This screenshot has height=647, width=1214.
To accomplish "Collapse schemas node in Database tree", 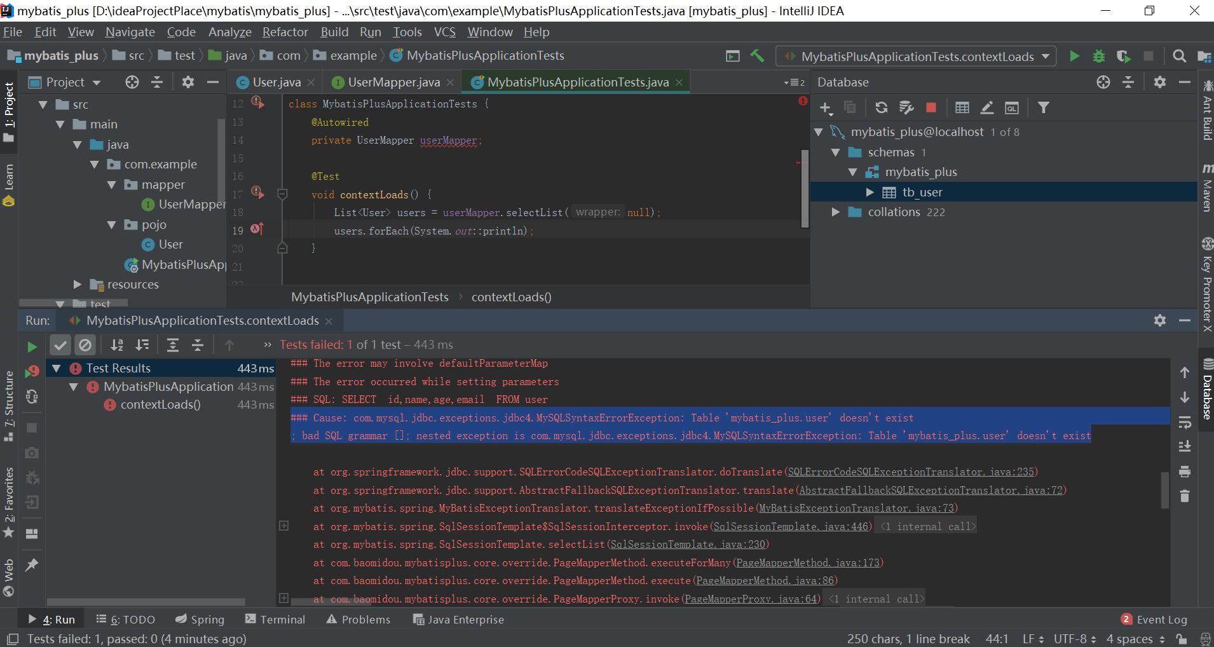I will pyautogui.click(x=836, y=153).
